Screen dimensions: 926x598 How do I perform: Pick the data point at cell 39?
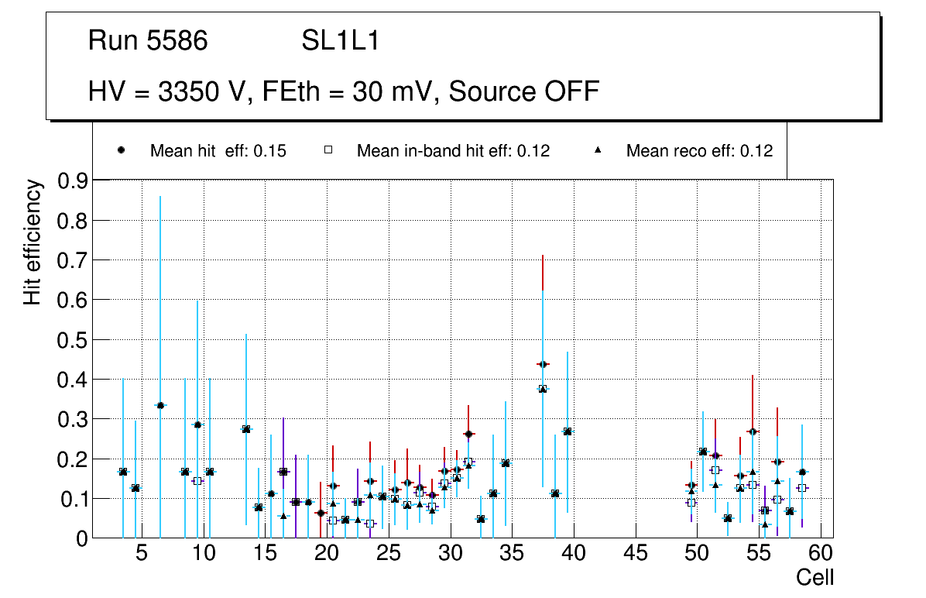coord(568,431)
